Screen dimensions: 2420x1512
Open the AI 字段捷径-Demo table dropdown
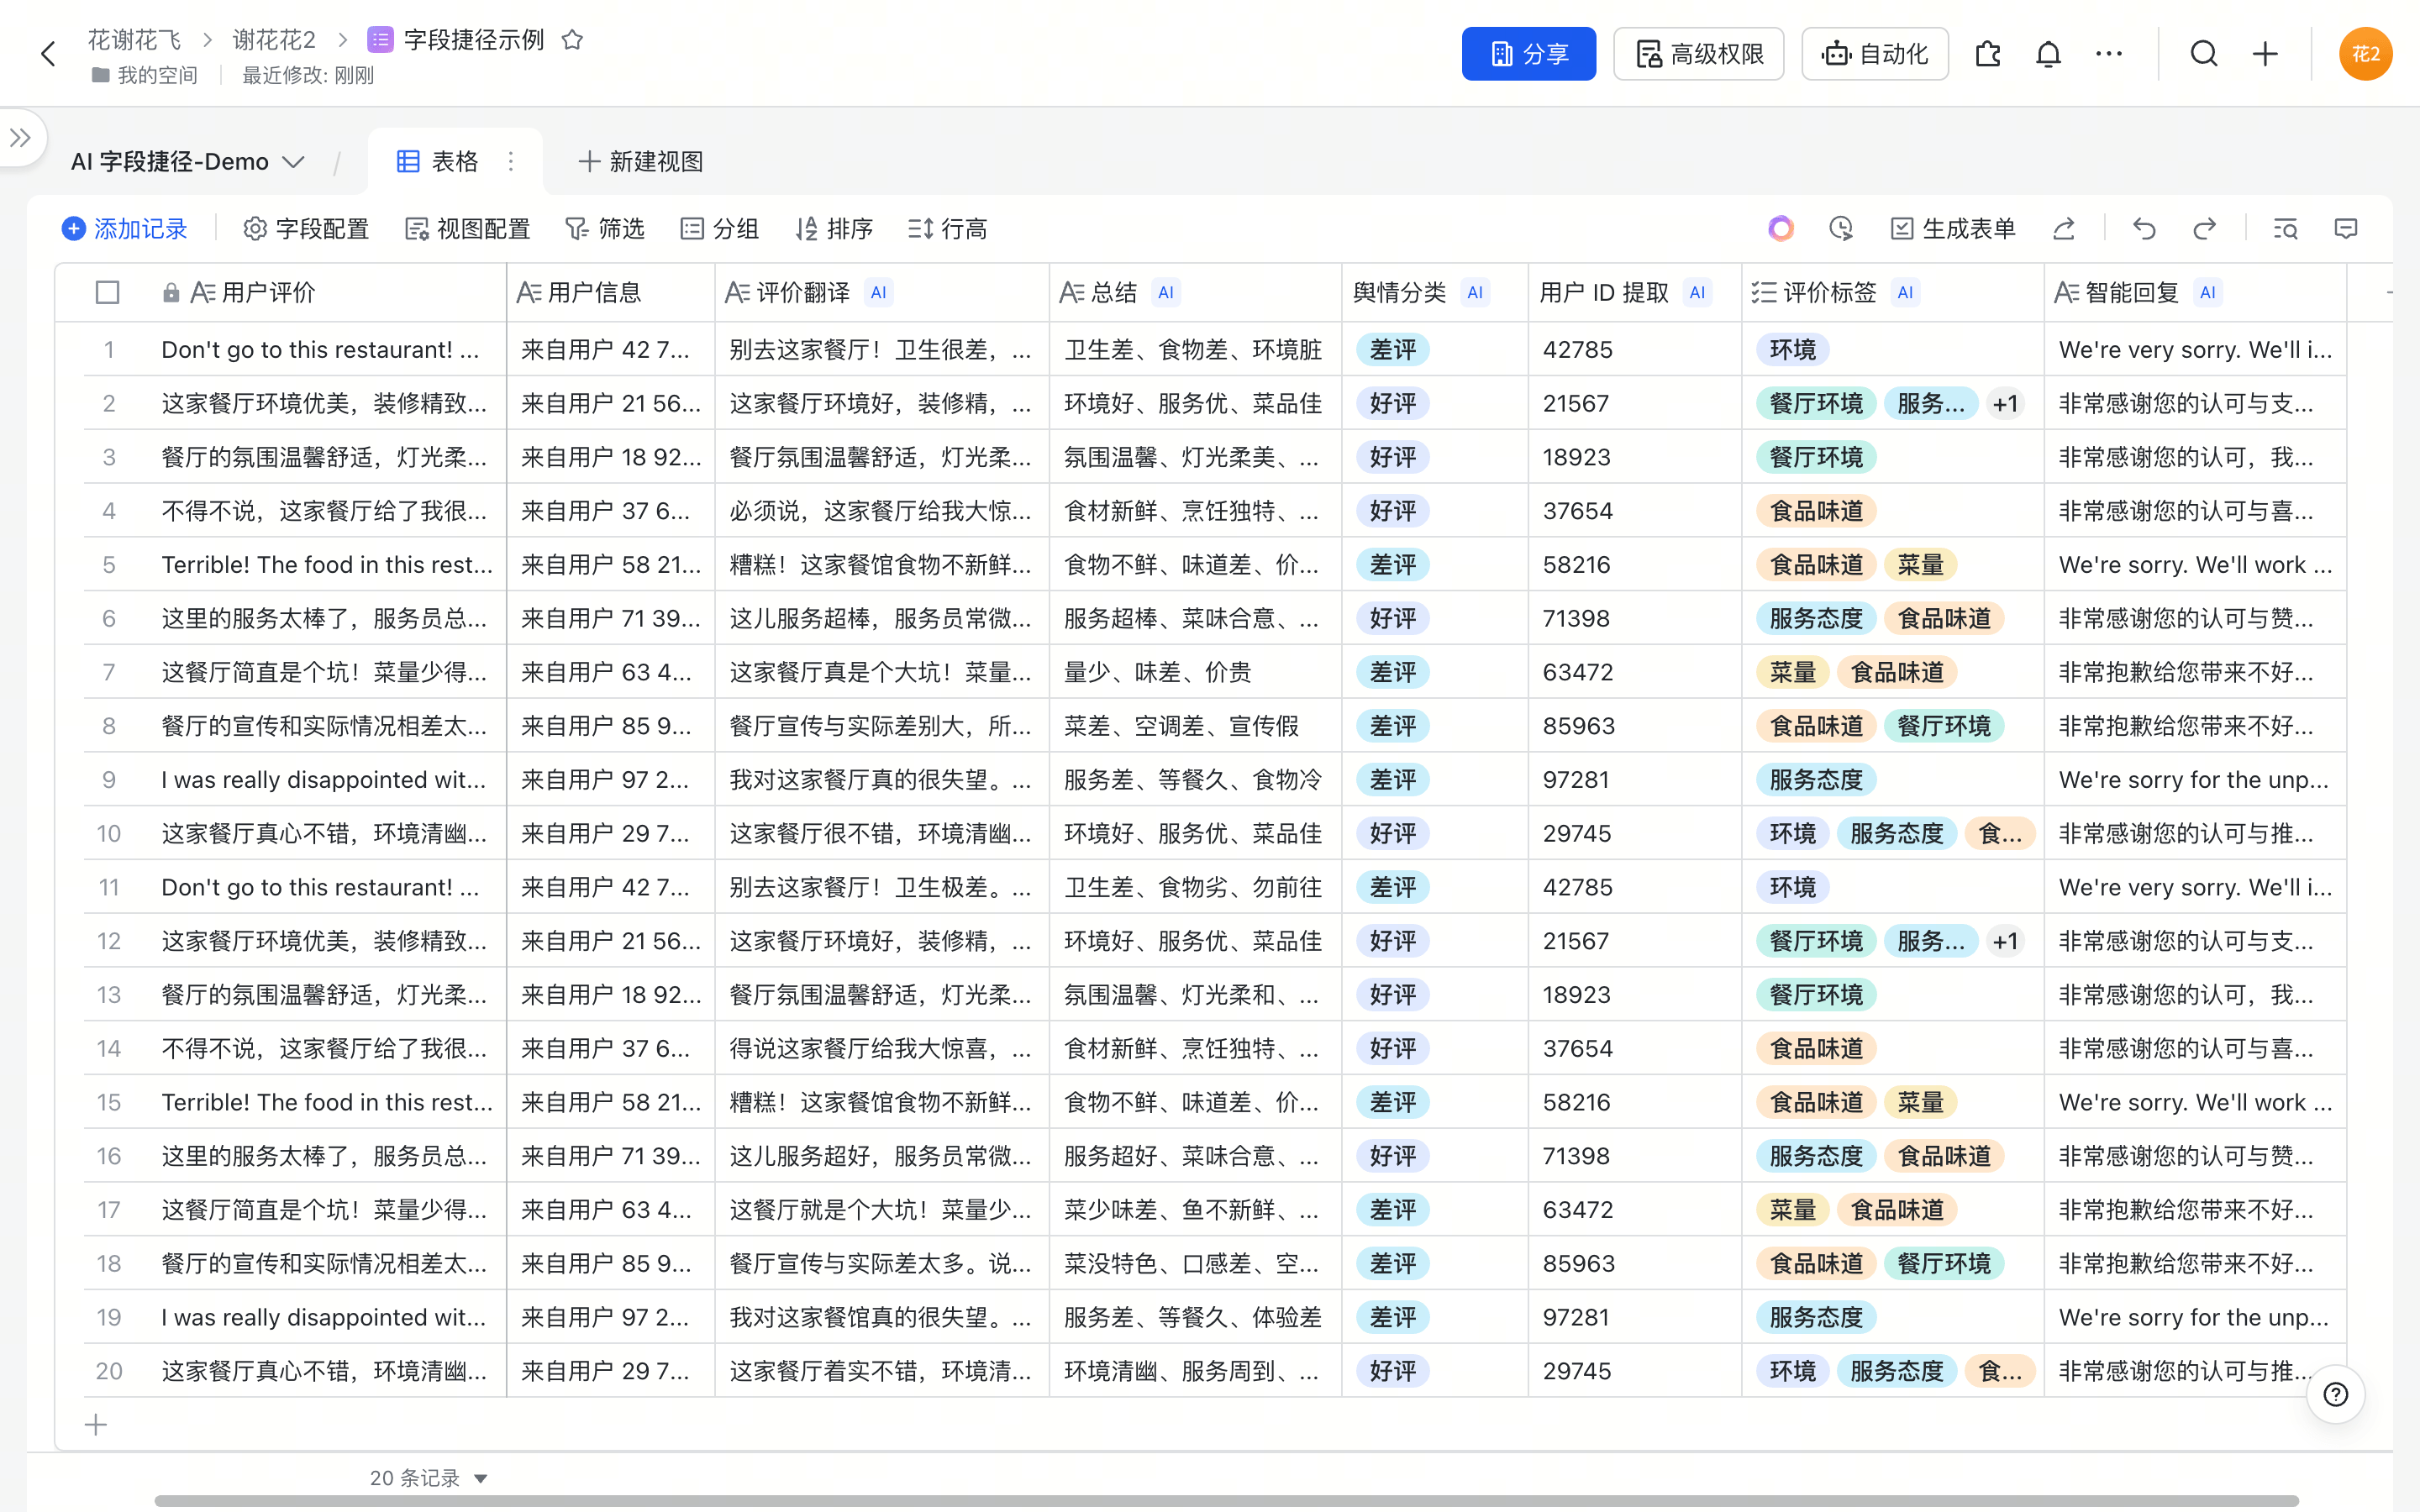293,162
